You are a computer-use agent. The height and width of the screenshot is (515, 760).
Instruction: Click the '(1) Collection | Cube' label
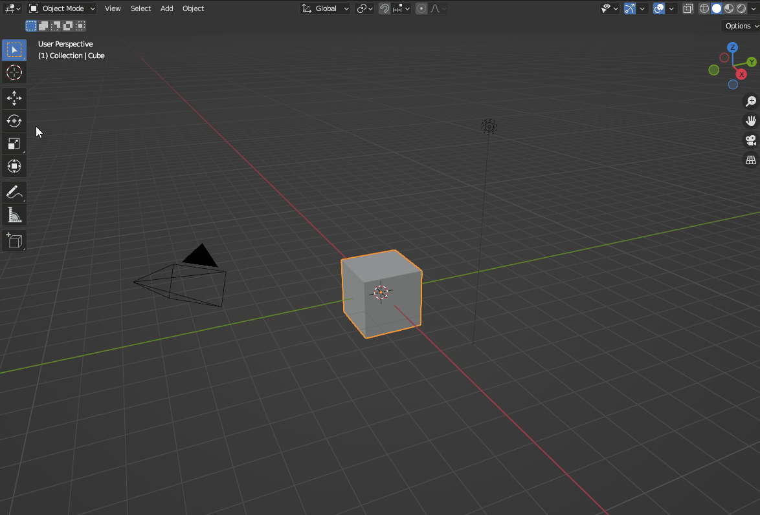(71, 56)
